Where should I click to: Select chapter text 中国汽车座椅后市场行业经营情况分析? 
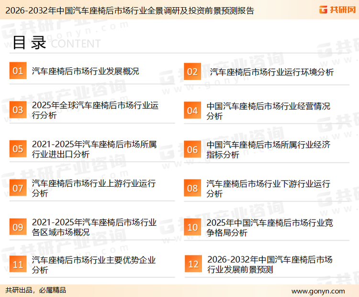(269, 111)
